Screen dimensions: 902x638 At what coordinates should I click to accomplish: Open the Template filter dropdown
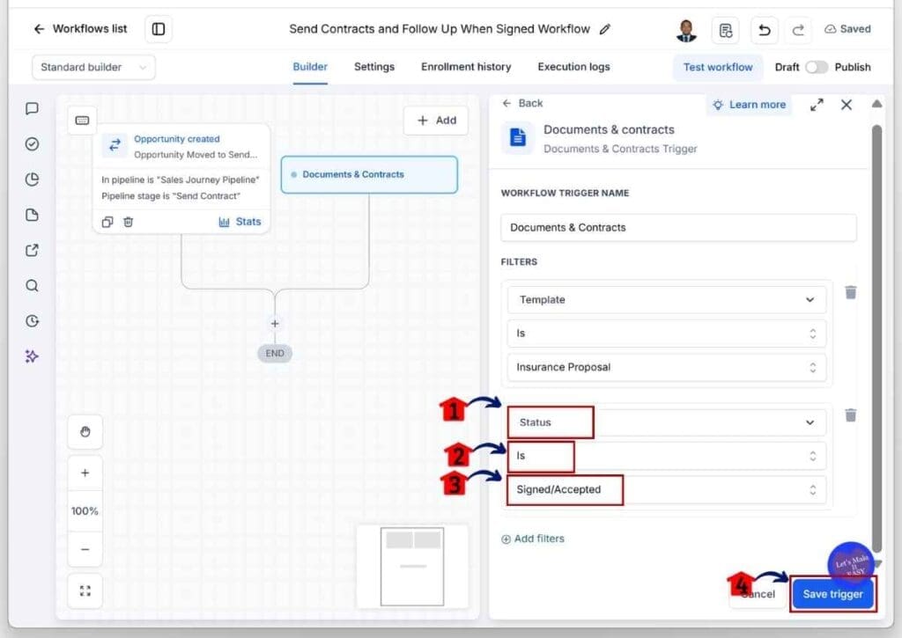coord(667,300)
